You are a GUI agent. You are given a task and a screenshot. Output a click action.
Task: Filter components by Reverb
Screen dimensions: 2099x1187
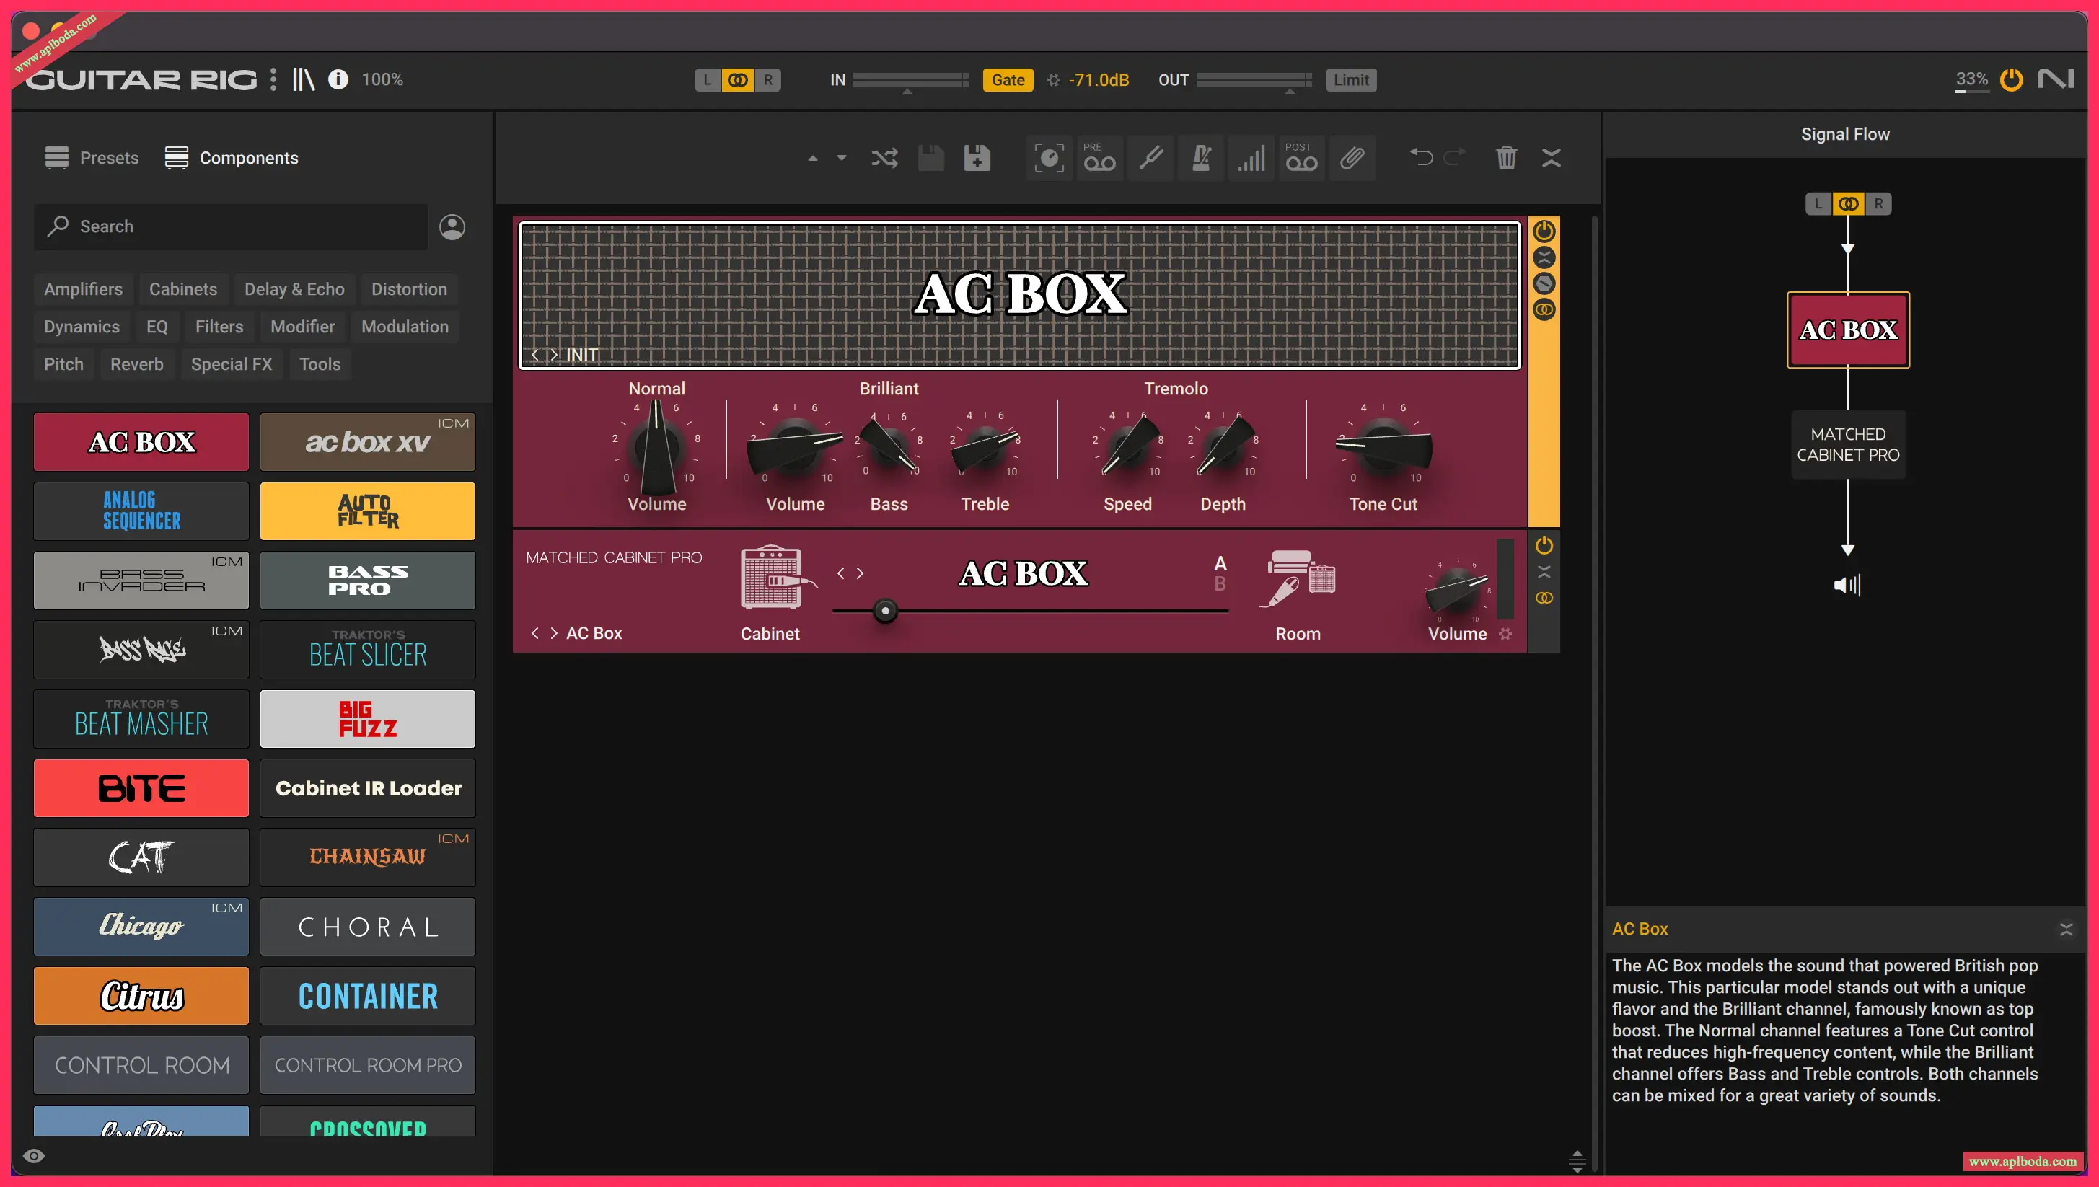point(137,364)
